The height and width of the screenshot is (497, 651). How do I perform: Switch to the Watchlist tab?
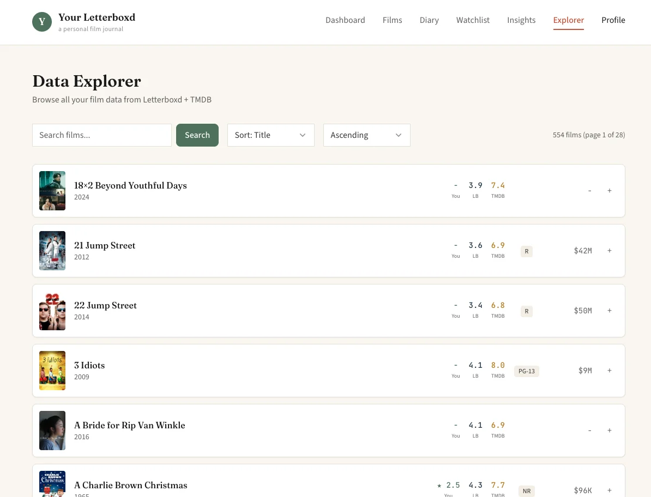pos(473,20)
